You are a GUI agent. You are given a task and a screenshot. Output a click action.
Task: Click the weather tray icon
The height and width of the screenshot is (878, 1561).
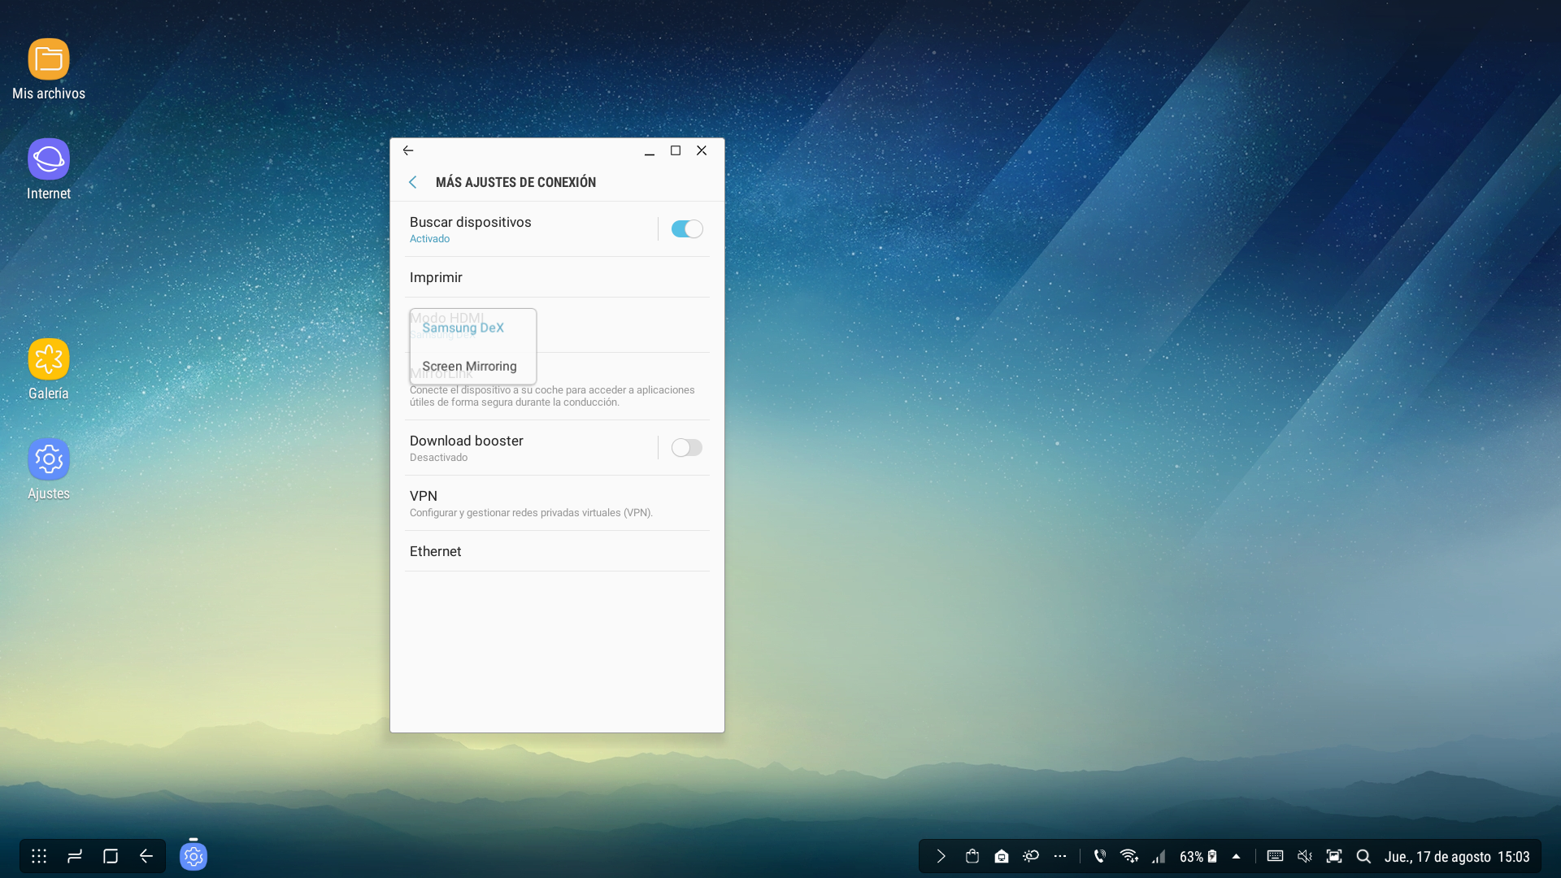point(1031,856)
